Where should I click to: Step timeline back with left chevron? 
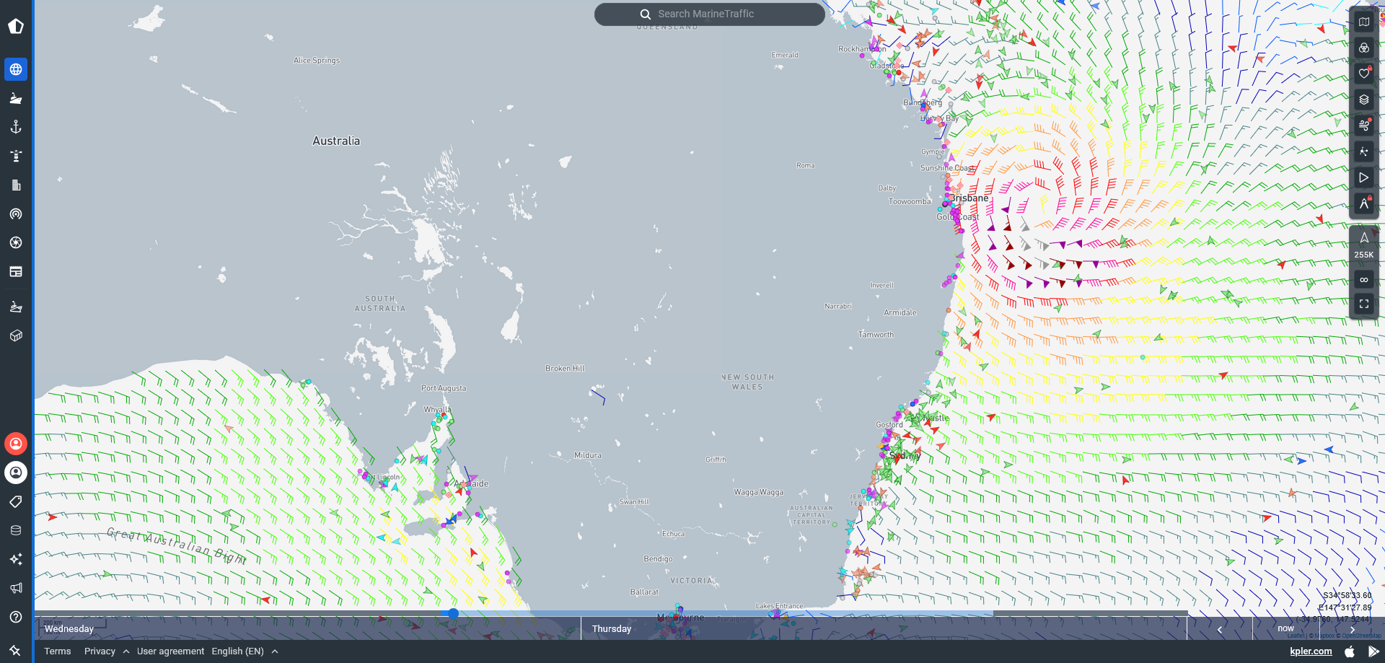coord(1220,629)
